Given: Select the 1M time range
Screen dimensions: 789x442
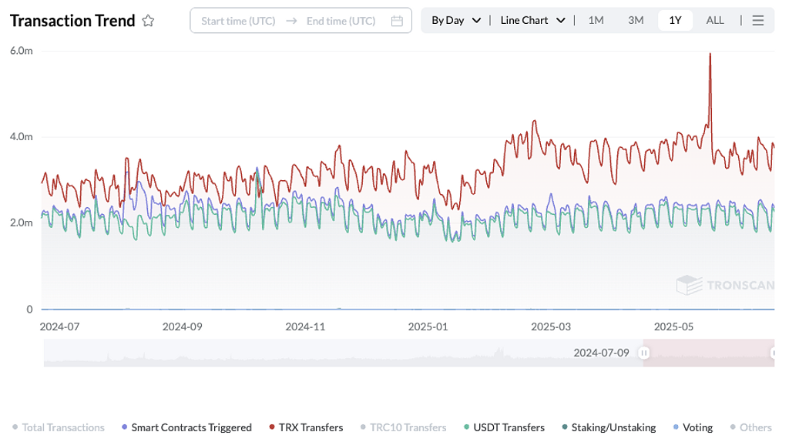Looking at the screenshot, I should coord(596,21).
